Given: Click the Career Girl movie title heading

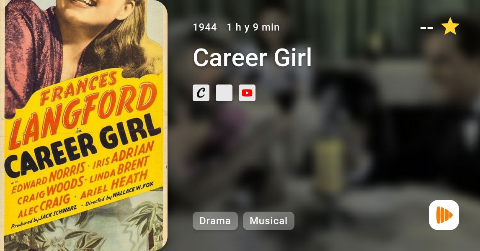Looking at the screenshot, I should [252, 57].
